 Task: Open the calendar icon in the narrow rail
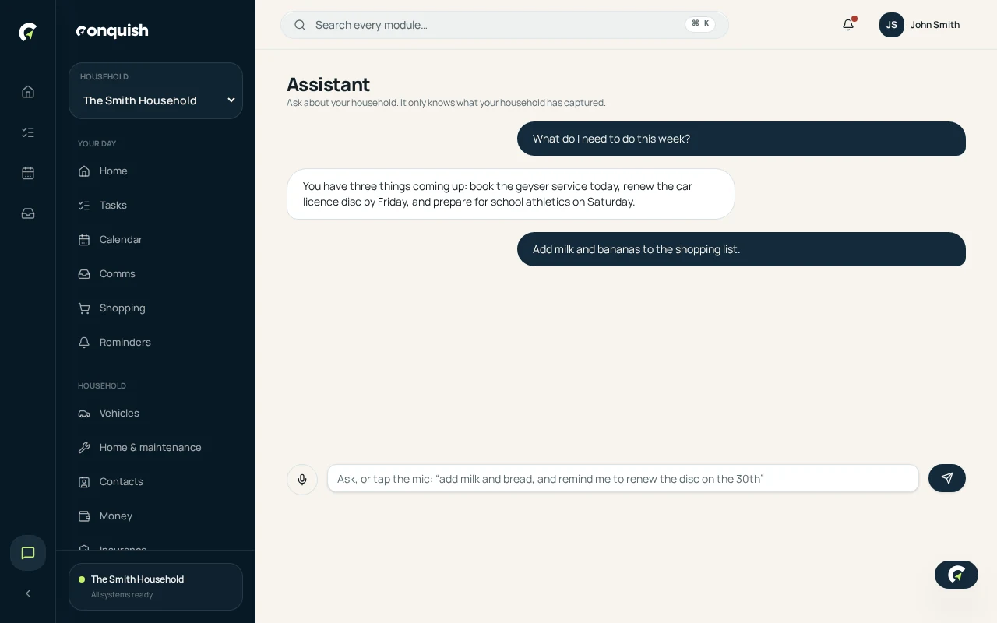coord(28,173)
